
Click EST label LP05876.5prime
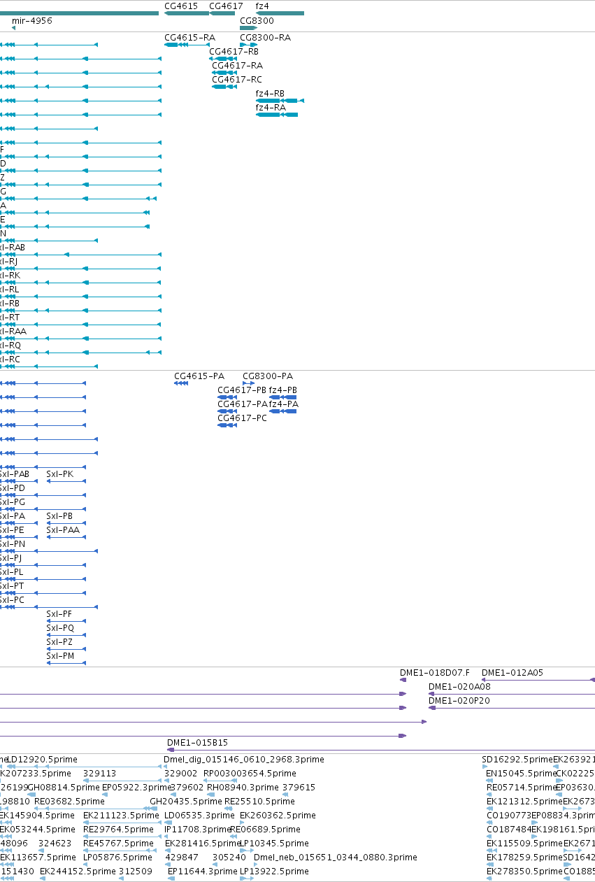click(x=117, y=858)
